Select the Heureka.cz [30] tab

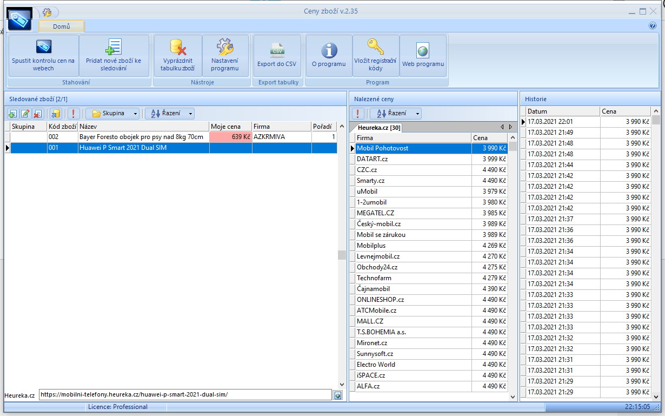pyautogui.click(x=378, y=127)
